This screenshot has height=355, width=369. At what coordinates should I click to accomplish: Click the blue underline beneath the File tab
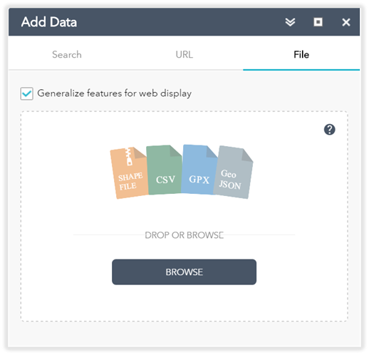point(301,70)
